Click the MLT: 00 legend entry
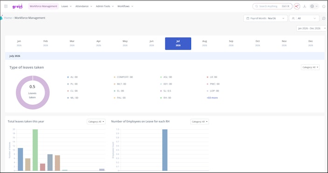The image size is (328, 173). [120, 84]
